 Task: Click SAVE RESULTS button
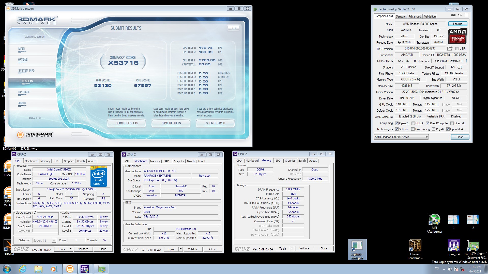tap(171, 123)
